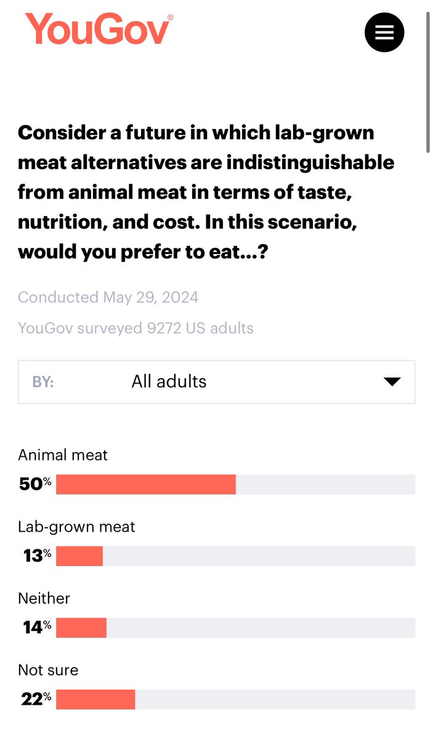Open the BY: demographic selector box
The image size is (433, 740).
coord(216,382)
